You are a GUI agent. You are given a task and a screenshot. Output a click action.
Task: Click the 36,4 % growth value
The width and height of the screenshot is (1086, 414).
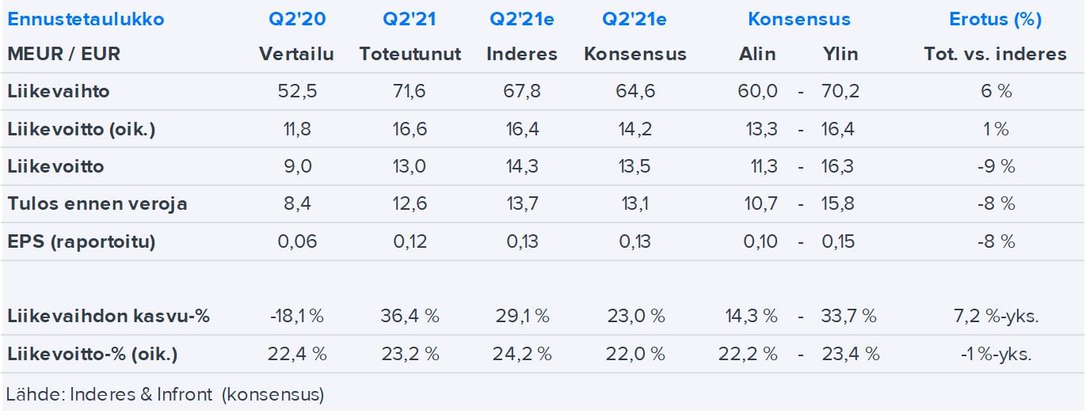tap(410, 316)
